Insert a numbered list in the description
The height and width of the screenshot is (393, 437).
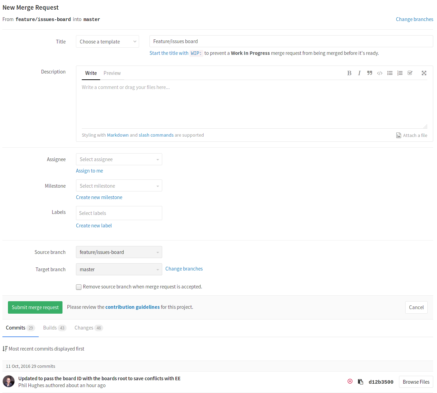point(400,73)
